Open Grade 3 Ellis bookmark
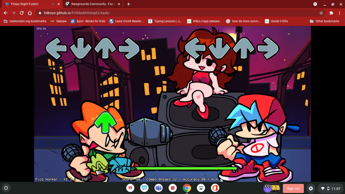Viewport: 345px width, 194px height. [276, 21]
